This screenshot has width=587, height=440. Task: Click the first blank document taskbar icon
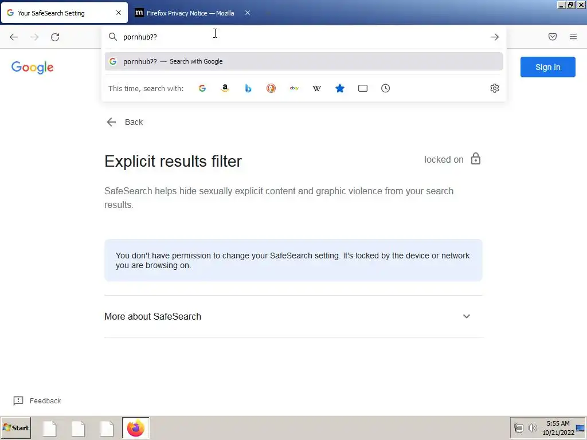tap(49, 429)
